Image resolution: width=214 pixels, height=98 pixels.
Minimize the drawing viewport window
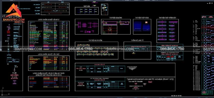click(x=207, y=3)
